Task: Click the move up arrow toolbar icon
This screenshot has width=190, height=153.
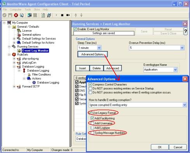Action: tap(76, 15)
